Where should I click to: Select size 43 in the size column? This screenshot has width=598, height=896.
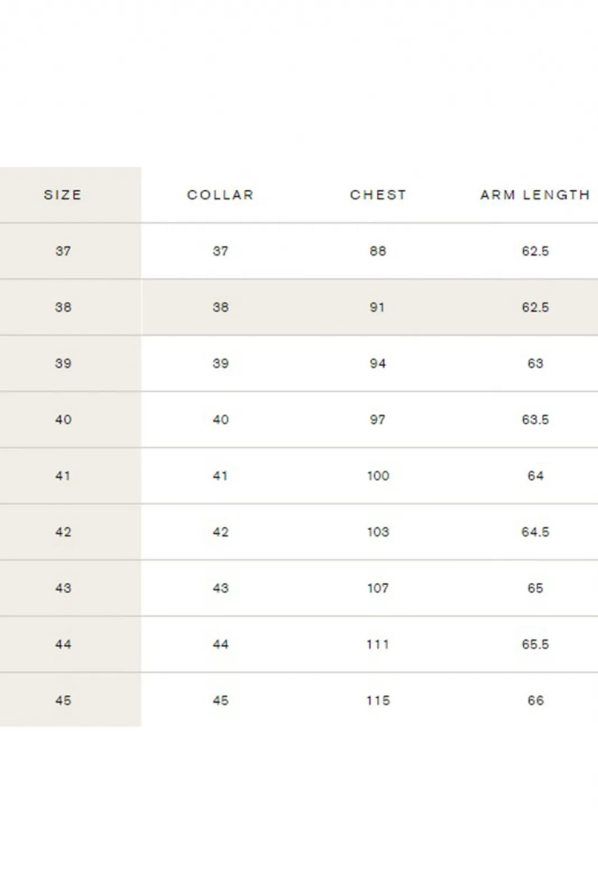point(63,588)
